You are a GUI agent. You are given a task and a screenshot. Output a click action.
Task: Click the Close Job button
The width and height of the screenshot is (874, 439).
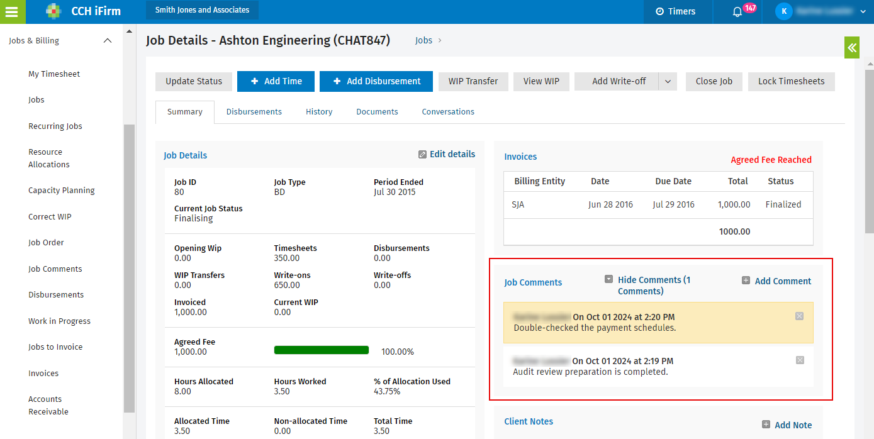(714, 82)
